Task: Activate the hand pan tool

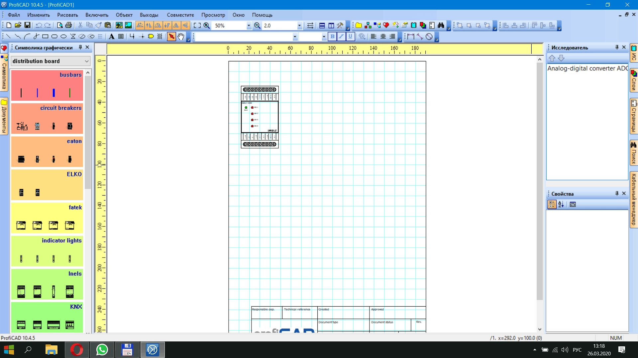Action: tap(181, 36)
